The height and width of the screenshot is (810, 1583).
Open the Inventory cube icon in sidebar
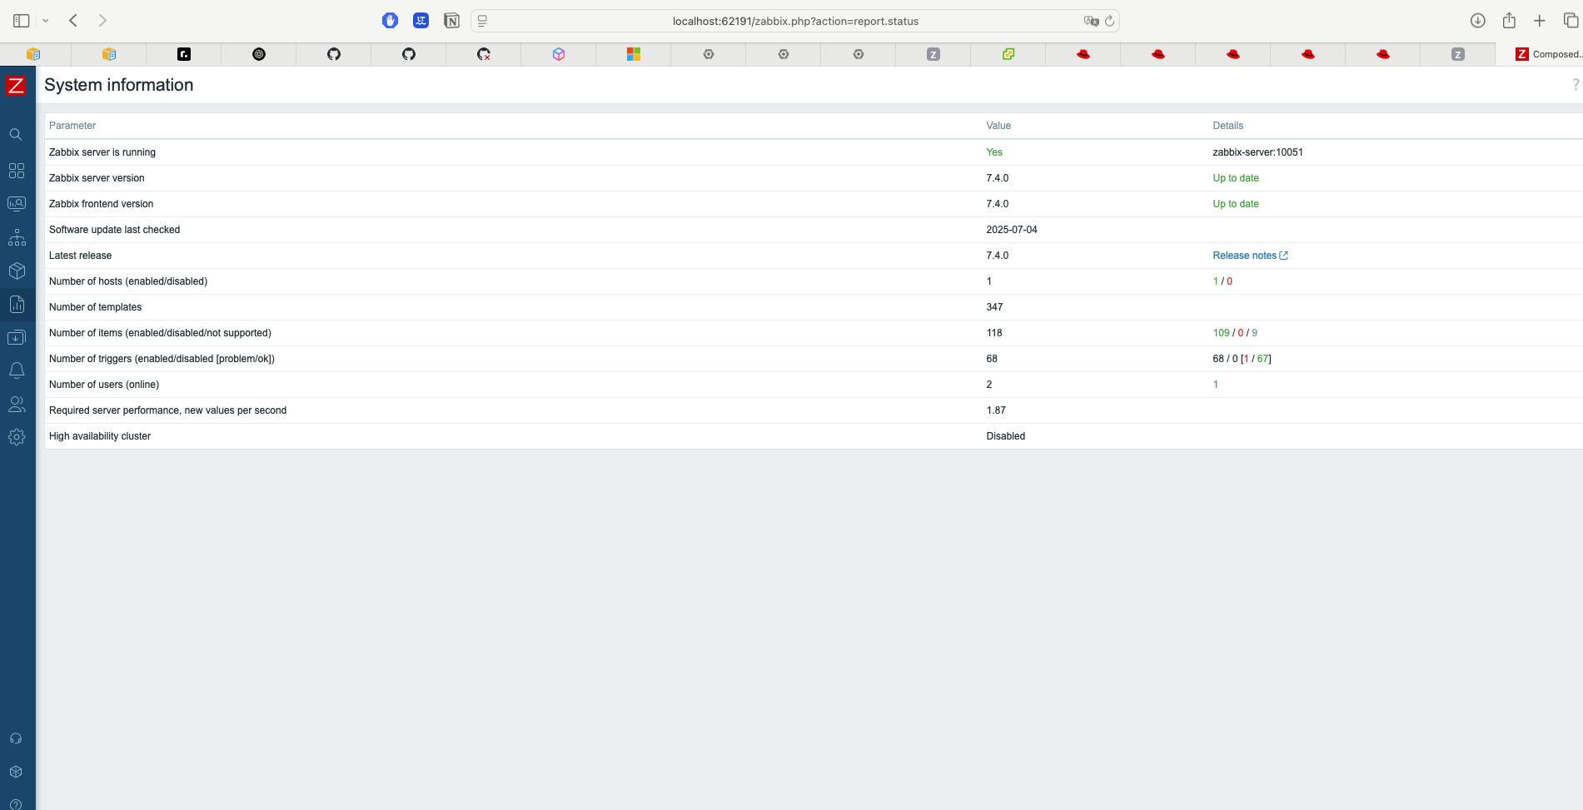[x=17, y=271]
